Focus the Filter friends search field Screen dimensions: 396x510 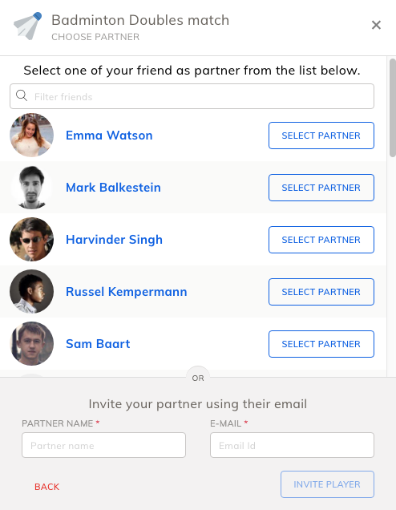pyautogui.click(x=192, y=96)
